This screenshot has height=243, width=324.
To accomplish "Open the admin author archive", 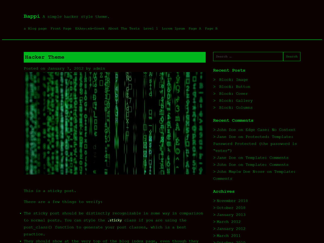I will point(99,68).
